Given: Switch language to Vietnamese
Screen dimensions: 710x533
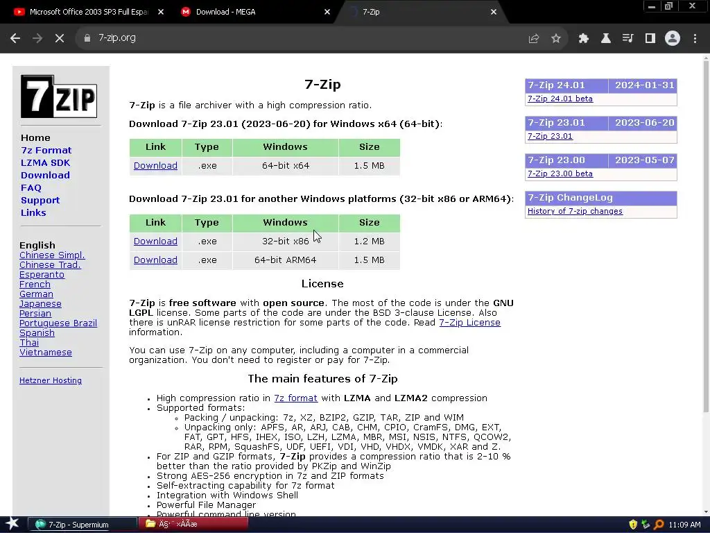Looking at the screenshot, I should 46,352.
